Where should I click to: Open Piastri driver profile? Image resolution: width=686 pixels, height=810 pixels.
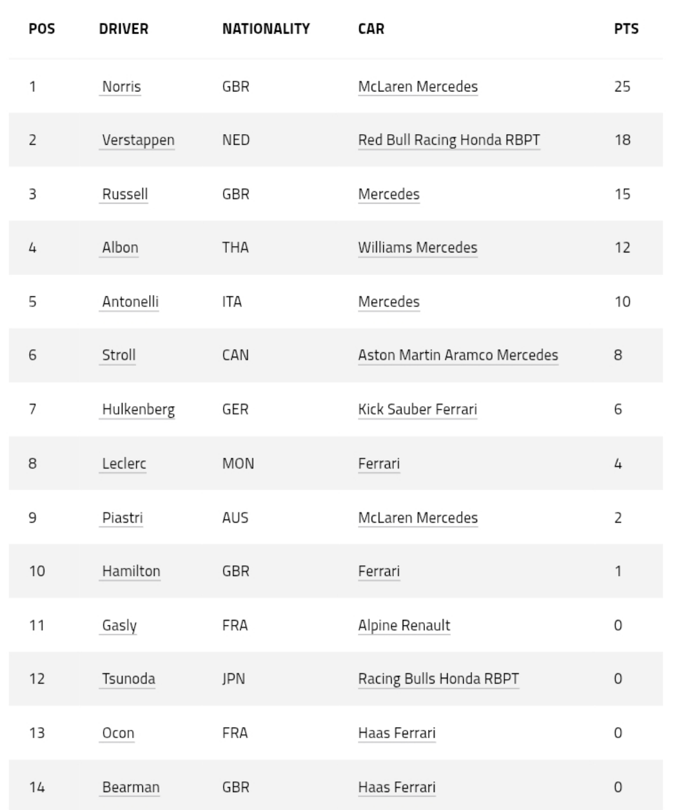tap(122, 518)
